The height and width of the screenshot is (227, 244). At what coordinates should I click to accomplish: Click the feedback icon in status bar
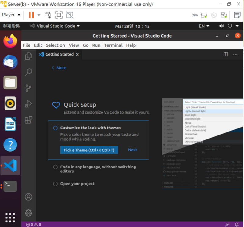pyautogui.click(x=227, y=225)
